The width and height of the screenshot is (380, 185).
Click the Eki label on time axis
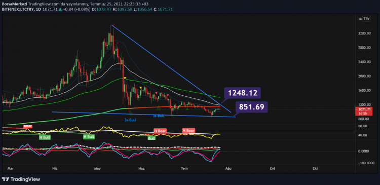pos(315,168)
